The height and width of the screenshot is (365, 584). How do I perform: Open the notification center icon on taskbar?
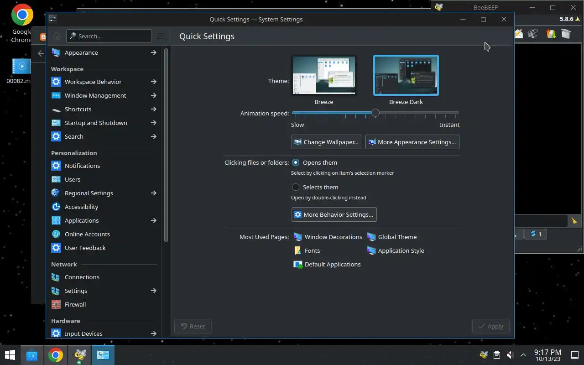point(575,355)
